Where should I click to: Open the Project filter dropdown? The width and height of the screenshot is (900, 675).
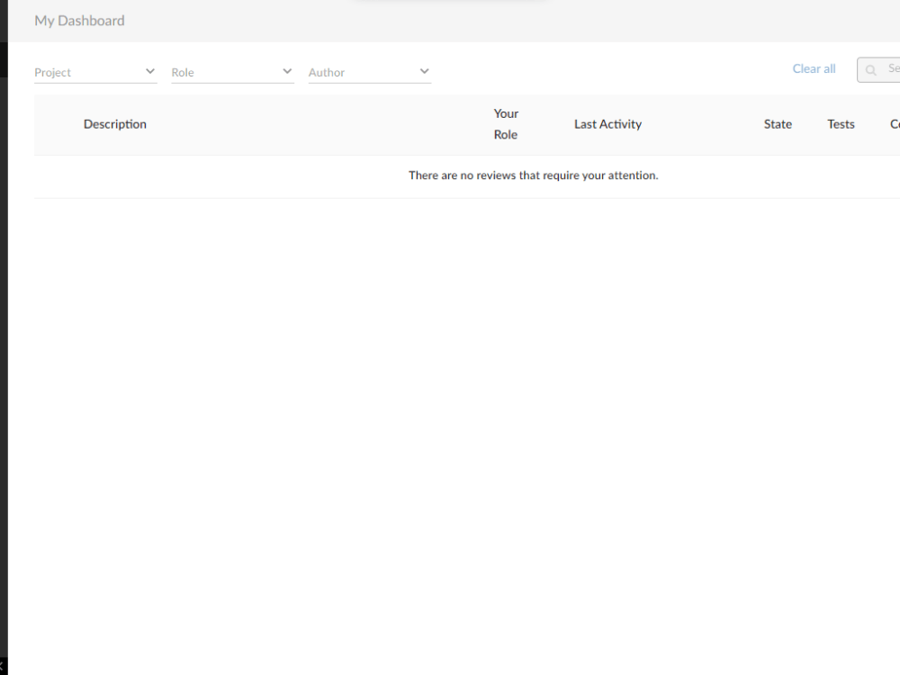90,71
